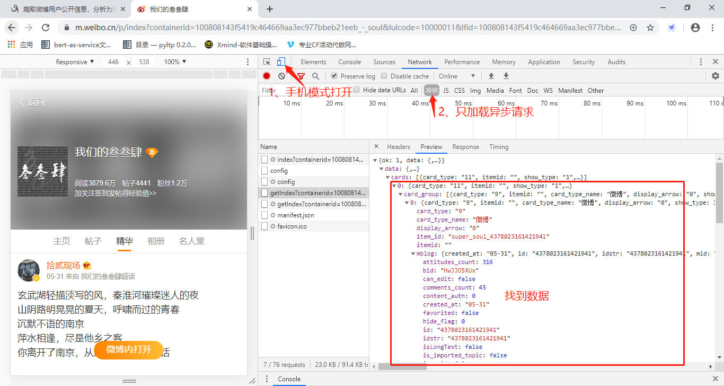The width and height of the screenshot is (724, 386).
Task: Collapse the root {ok: 1, data} node
Action: tap(375, 160)
